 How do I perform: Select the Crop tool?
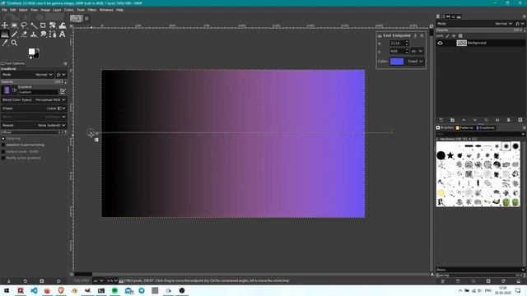click(x=43, y=25)
